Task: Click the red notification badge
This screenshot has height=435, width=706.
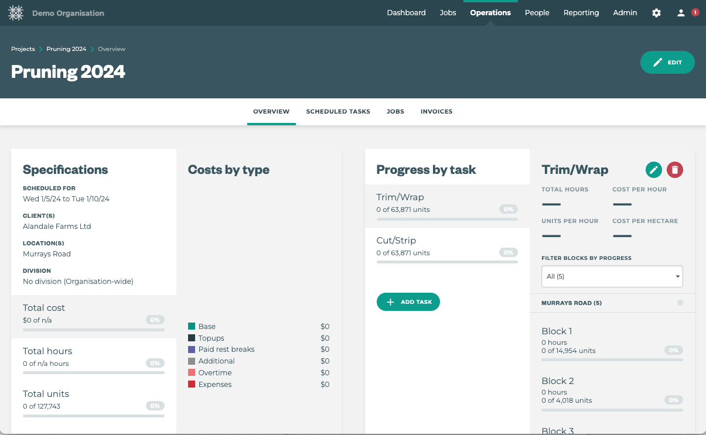Action: (x=695, y=12)
